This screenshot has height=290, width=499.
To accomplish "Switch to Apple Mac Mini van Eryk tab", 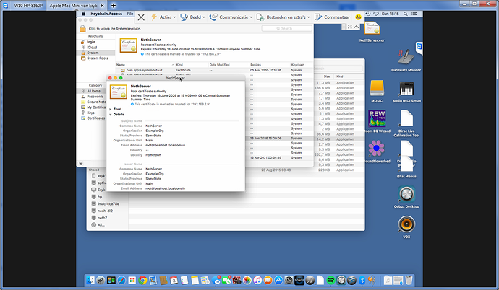I will coord(73,5).
